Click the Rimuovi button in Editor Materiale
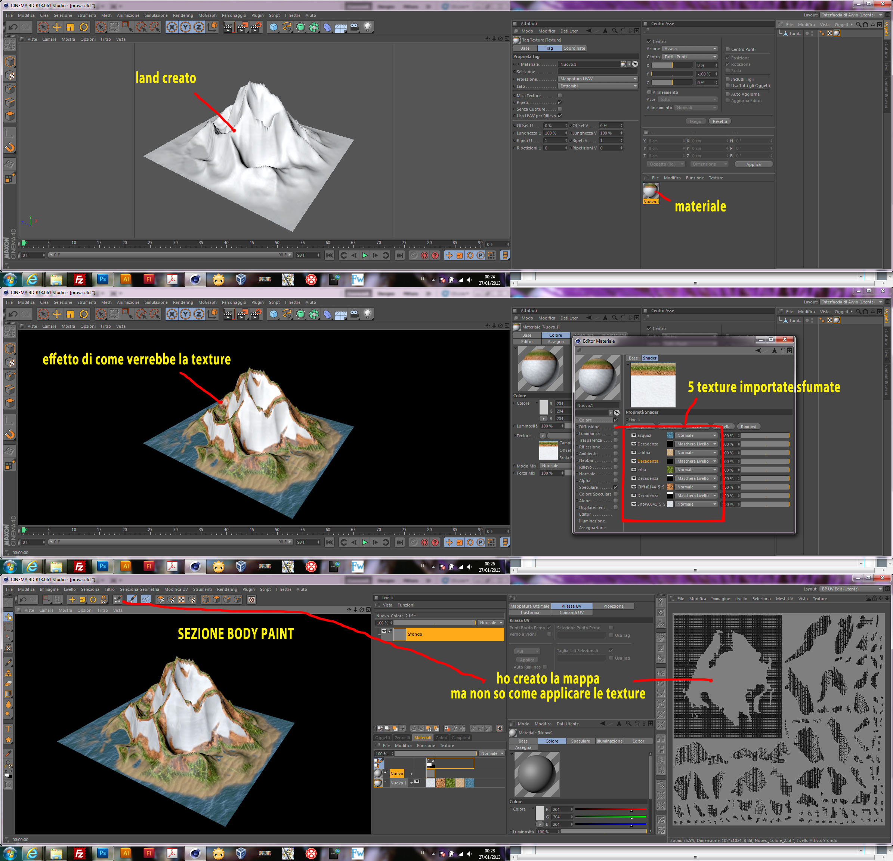893x861 pixels. click(x=748, y=427)
